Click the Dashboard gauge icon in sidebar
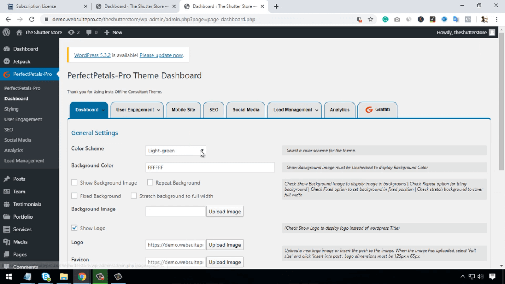 [6, 49]
